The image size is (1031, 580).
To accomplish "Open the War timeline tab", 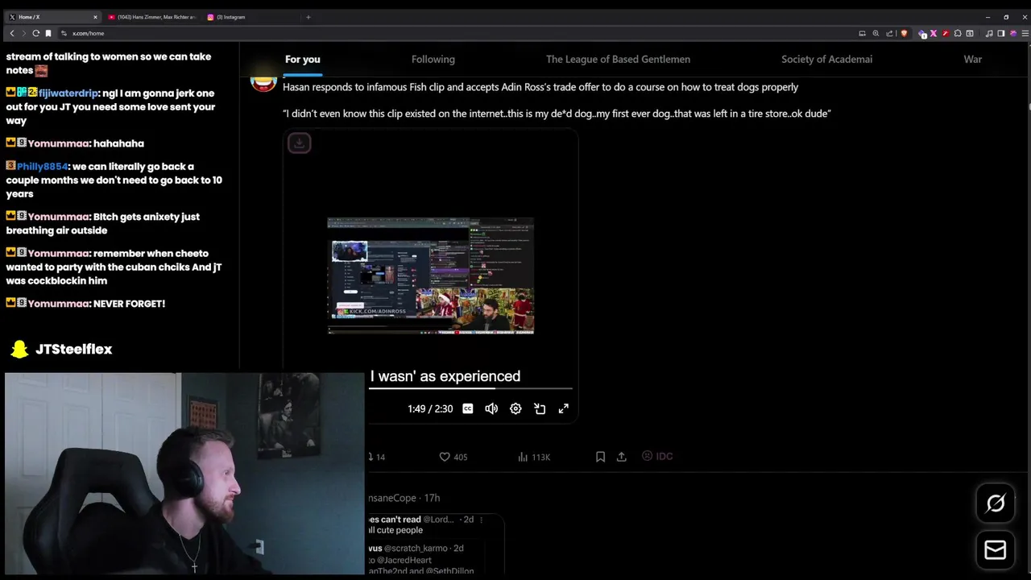I will click(x=973, y=59).
